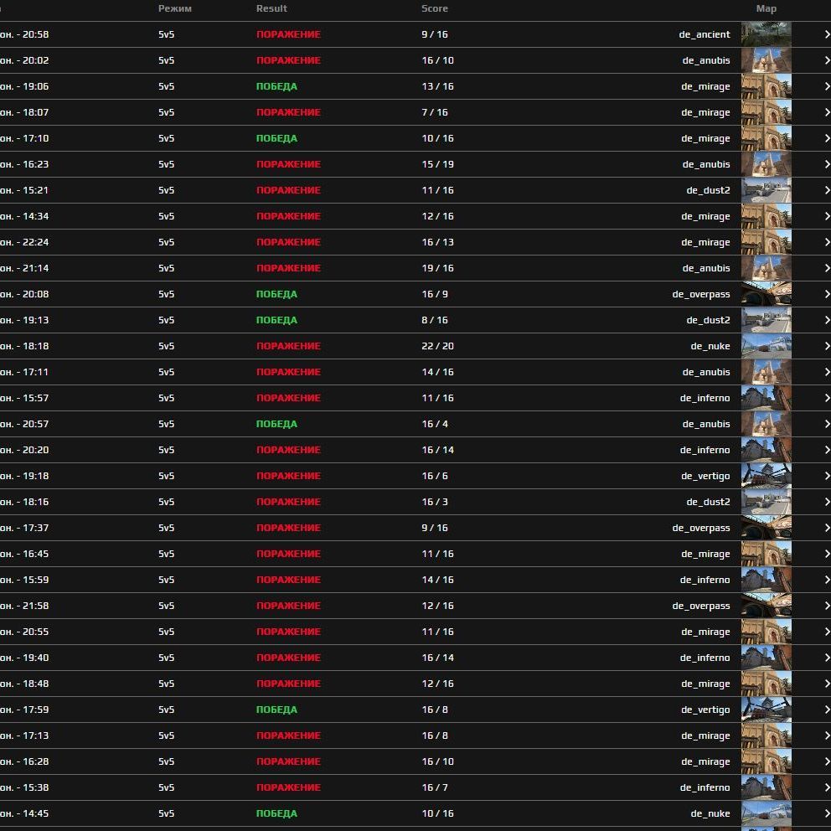Expand the 20:58 de_ancient match arrow
831x831 pixels.
[x=826, y=34]
